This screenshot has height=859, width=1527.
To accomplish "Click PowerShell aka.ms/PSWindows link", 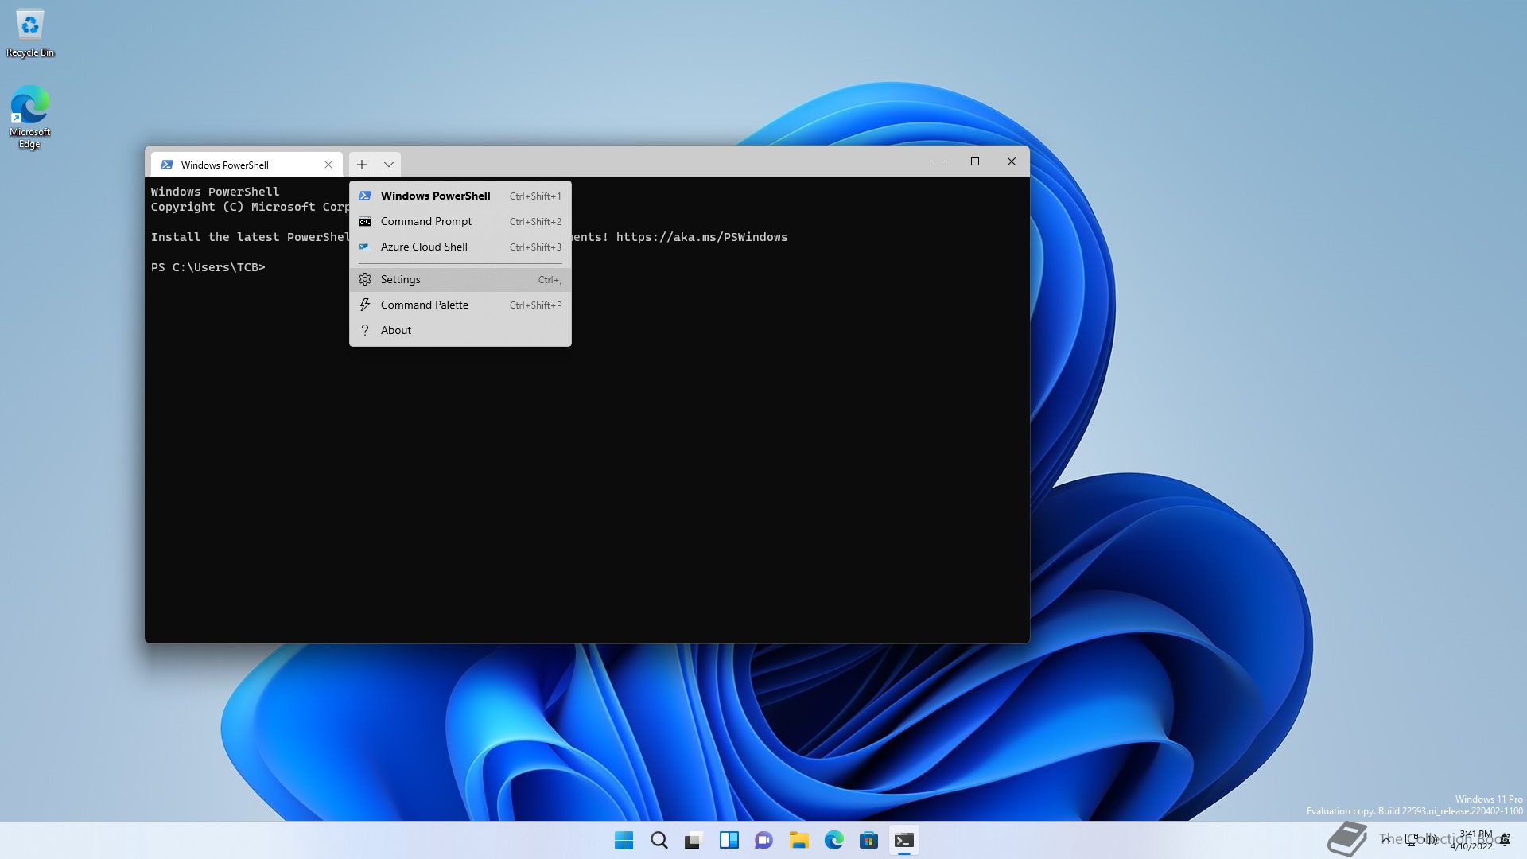I will point(701,237).
